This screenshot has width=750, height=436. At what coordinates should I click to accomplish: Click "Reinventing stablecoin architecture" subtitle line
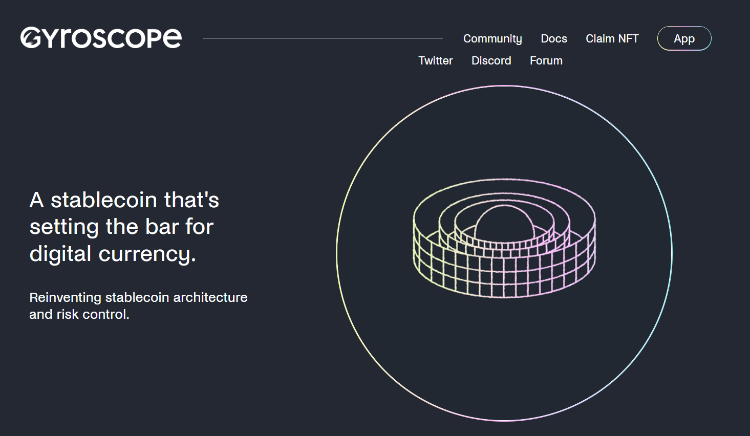pyautogui.click(x=138, y=297)
